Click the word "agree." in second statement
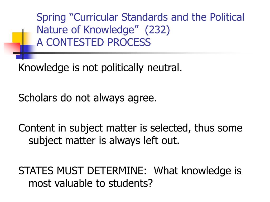The height and width of the screenshot is (202, 270). [142, 98]
